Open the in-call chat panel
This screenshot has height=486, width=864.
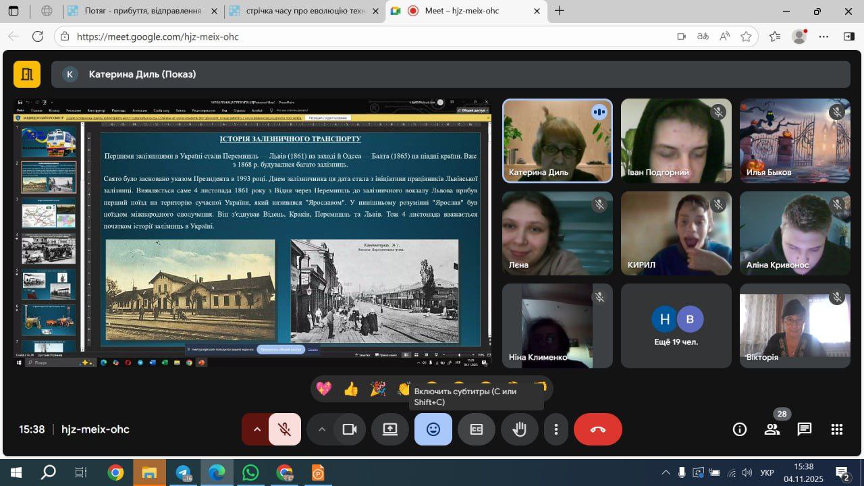804,429
